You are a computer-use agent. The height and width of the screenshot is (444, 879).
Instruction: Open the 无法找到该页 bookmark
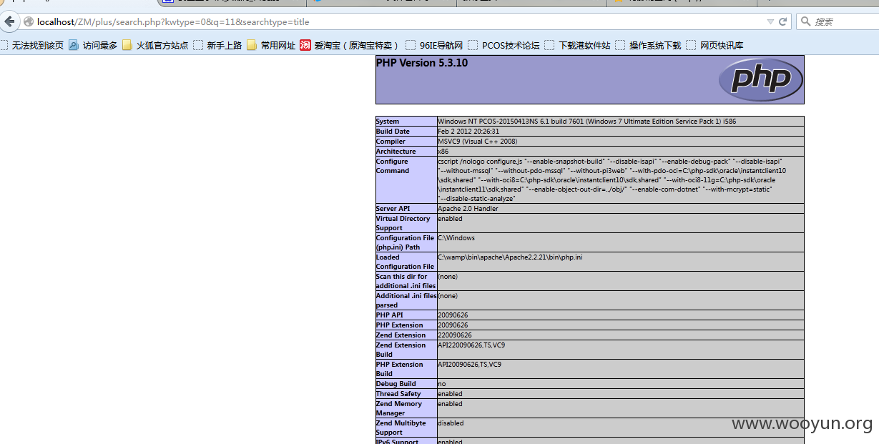[x=31, y=45]
